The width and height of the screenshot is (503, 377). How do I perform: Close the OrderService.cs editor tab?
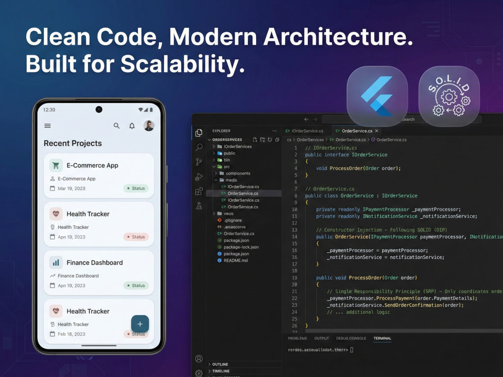tap(377, 131)
